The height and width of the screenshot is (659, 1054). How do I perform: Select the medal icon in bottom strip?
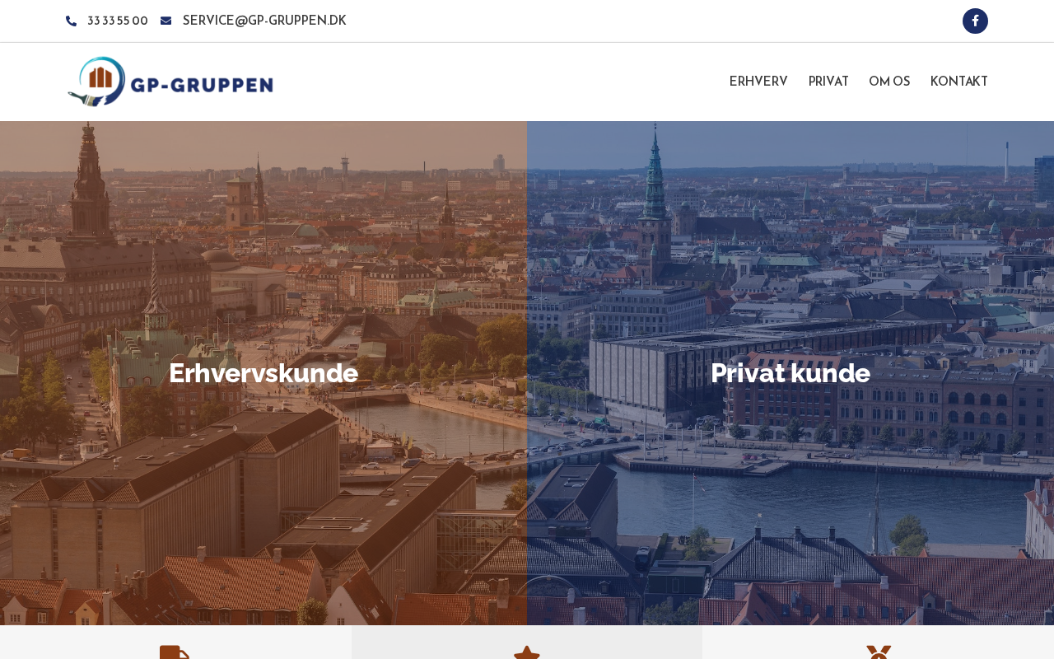click(879, 652)
